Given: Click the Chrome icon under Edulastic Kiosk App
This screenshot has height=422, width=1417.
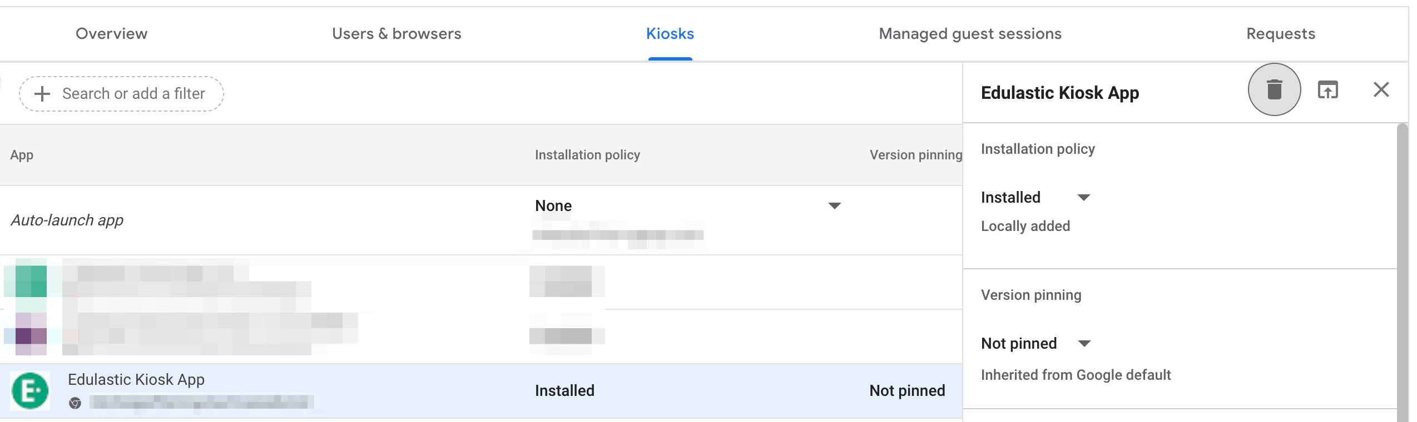Looking at the screenshot, I should (75, 403).
